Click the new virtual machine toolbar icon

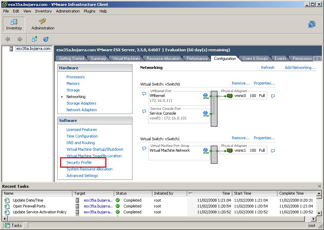pyautogui.click(x=34, y=39)
